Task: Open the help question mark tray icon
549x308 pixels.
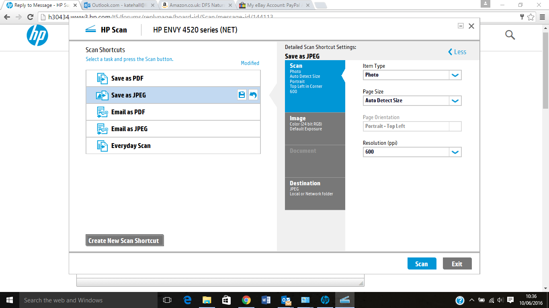Action: pyautogui.click(x=460, y=300)
